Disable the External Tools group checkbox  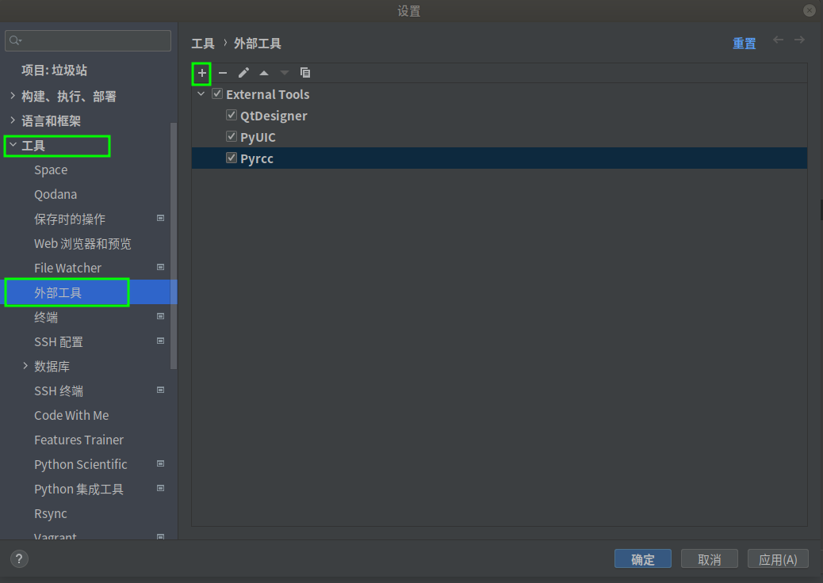coord(217,94)
